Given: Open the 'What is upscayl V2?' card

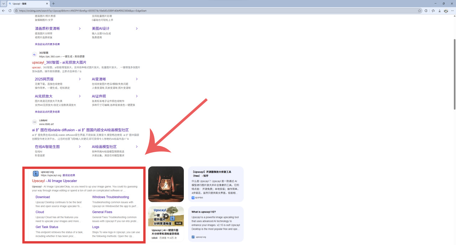Looking at the screenshot, I should pyautogui.click(x=216, y=224).
